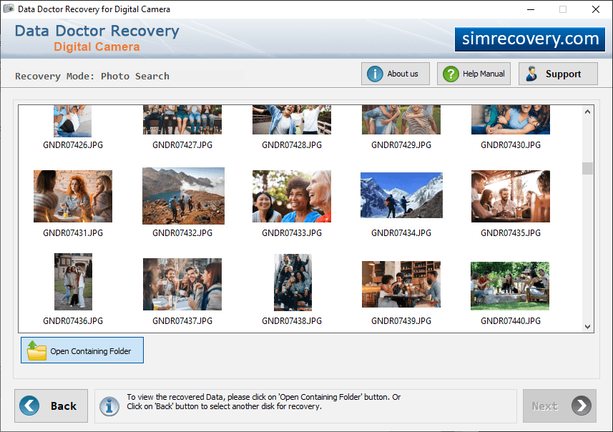Click the camera app icon in title bar

[9, 9]
